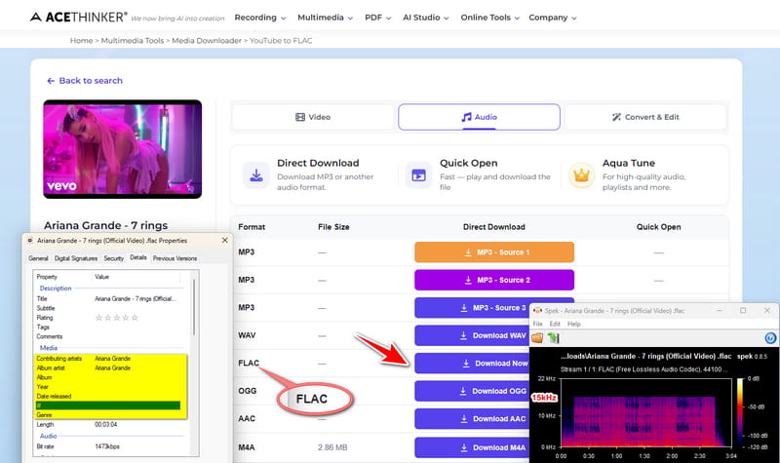Viewport: 780px width, 463px height.
Task: Open the Recording dropdown menu
Action: coord(260,18)
